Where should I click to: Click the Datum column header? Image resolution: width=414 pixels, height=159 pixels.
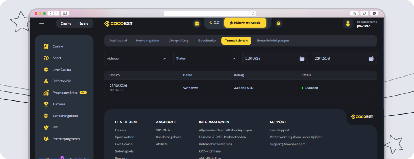[115, 75]
